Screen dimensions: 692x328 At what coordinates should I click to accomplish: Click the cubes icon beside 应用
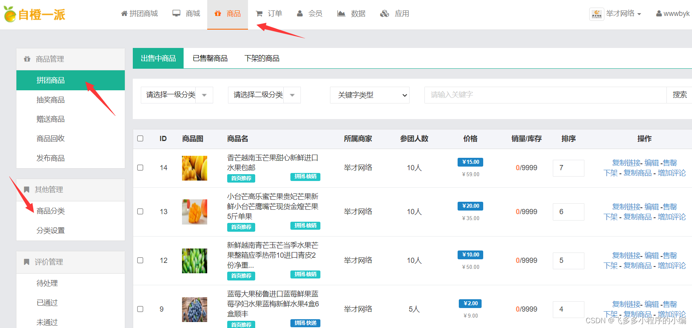pos(384,14)
